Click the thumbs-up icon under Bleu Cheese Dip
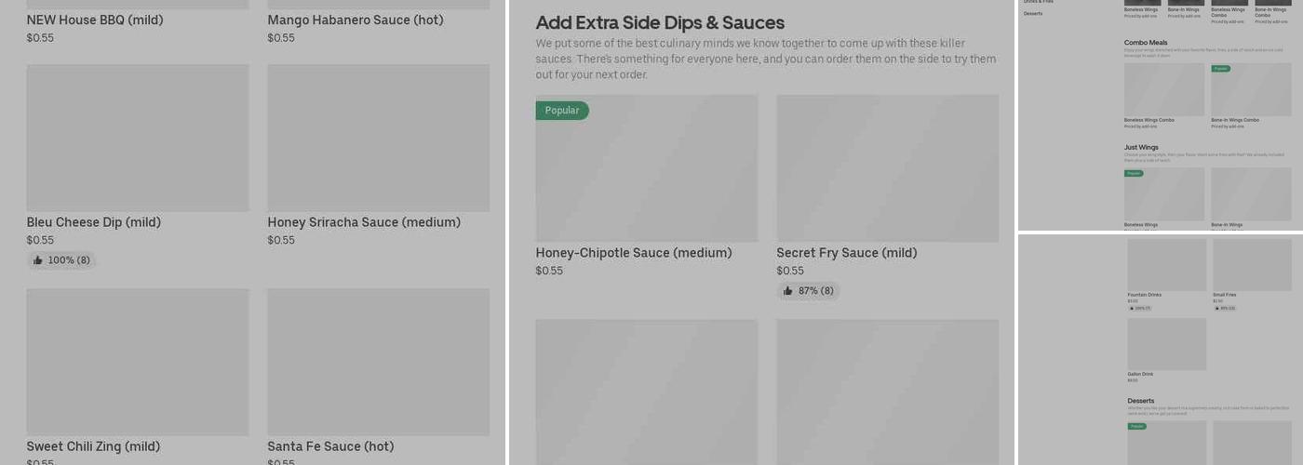Screen dimensions: 1303x465 click(x=38, y=260)
